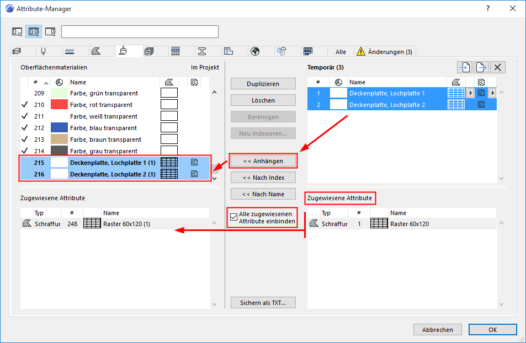Image resolution: width=526 pixels, height=343 pixels.
Task: Click Duplizieren button
Action: (263, 84)
